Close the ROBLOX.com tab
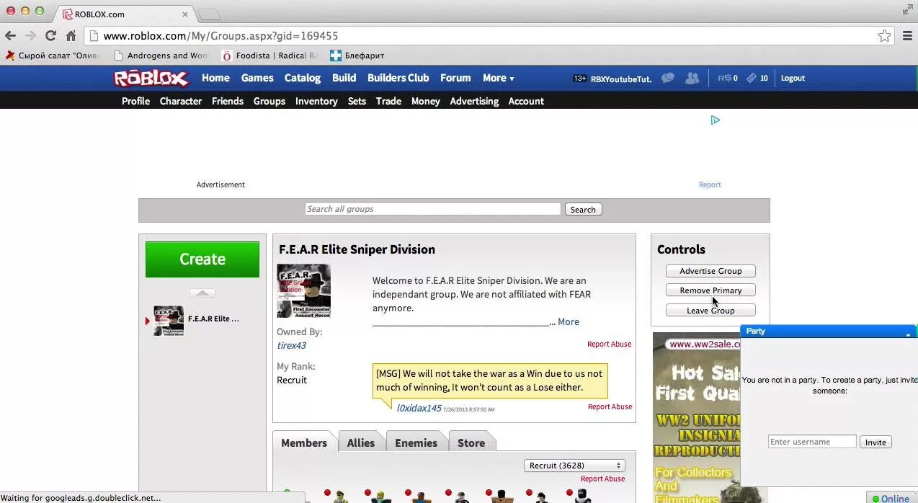918x503 pixels. click(185, 14)
